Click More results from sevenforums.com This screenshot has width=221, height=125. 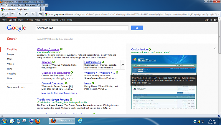[59, 93]
